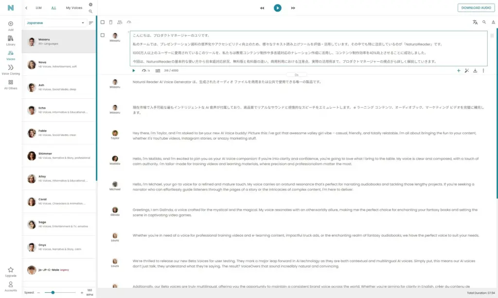Viewport: 498px width, 298px height.
Task: Select the Shimmer voice from the list
Action: pyautogui.click(x=59, y=156)
